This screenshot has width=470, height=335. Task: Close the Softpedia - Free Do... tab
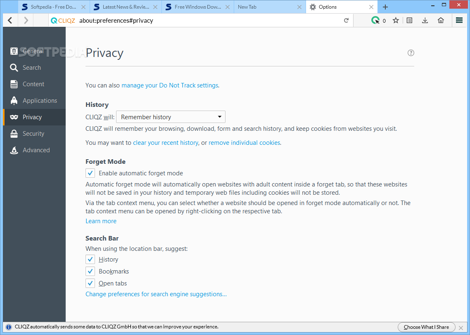(x=83, y=7)
